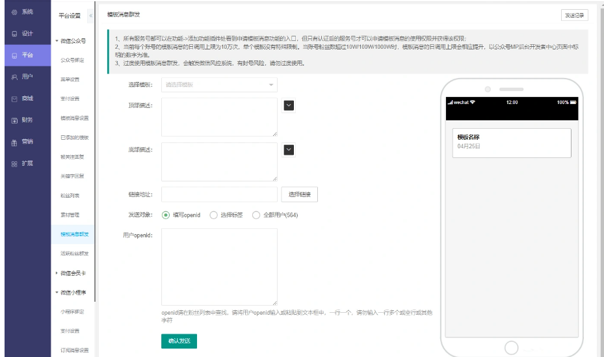Viewport: 604px width, 357px height.
Task: Open 素材管理 in the side menu
Action: click(70, 215)
